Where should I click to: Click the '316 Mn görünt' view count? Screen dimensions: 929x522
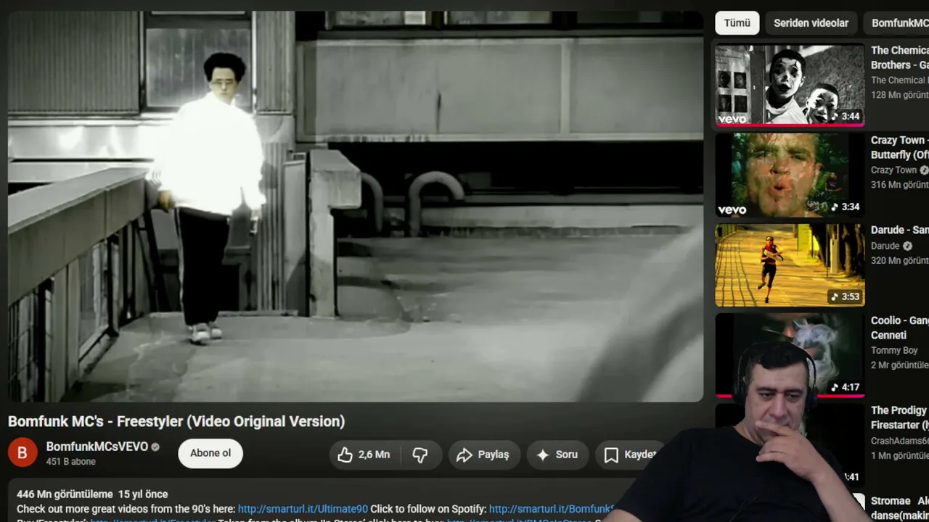pos(900,185)
